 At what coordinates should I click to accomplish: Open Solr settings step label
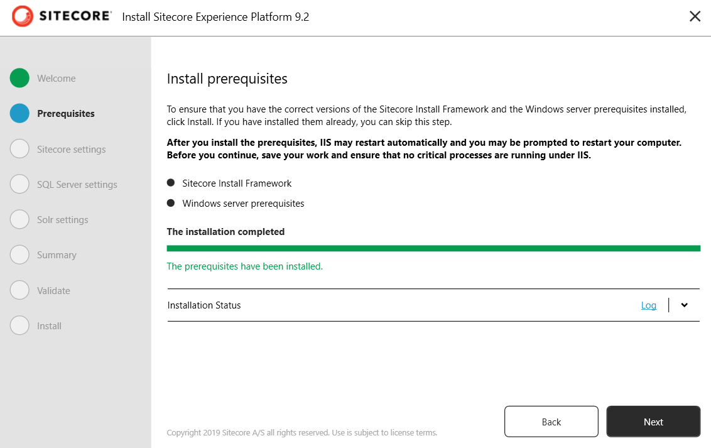[63, 220]
